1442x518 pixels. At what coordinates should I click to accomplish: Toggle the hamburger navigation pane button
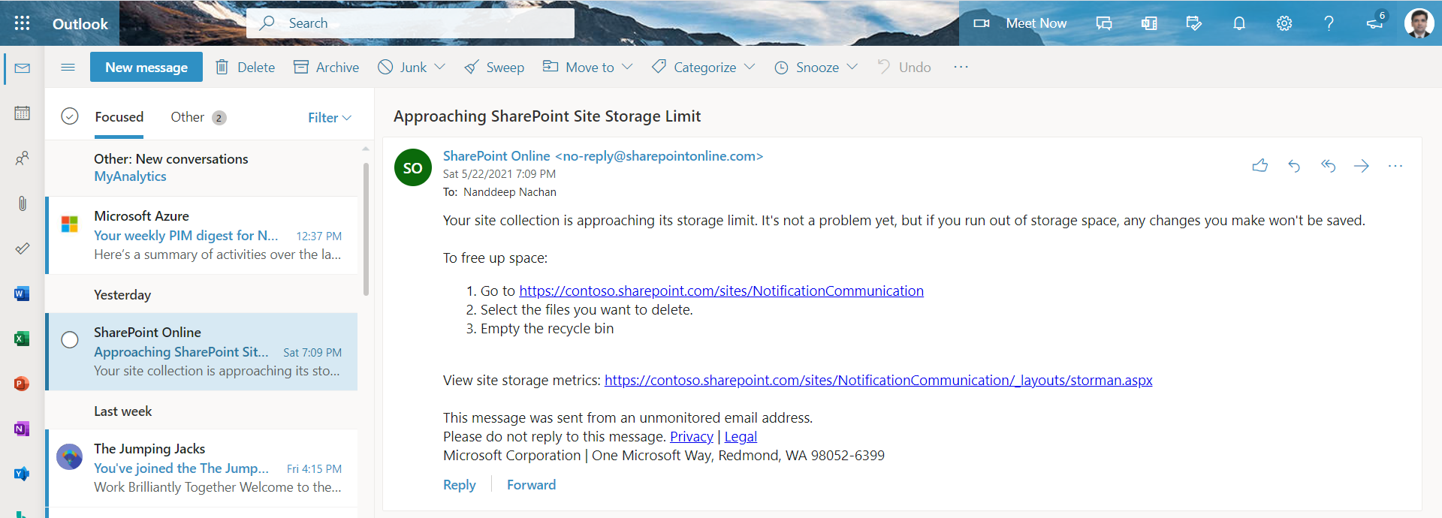click(x=68, y=68)
